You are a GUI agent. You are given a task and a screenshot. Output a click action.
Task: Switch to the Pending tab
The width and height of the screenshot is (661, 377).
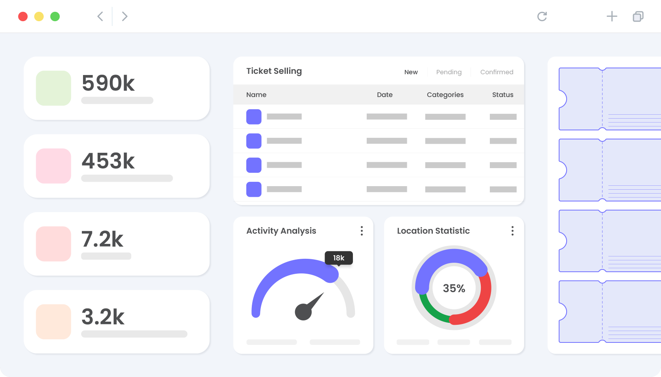(x=449, y=72)
